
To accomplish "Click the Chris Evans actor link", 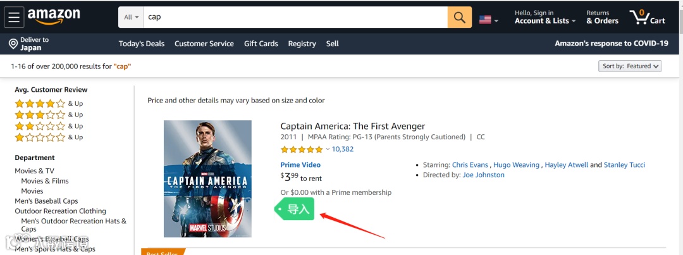I will [x=470, y=165].
